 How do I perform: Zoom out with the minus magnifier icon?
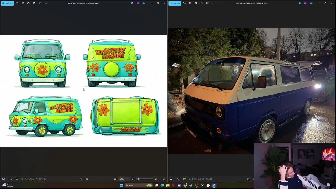click(x=133, y=179)
